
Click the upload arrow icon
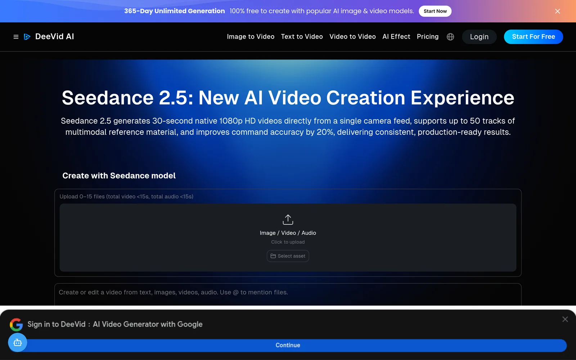pyautogui.click(x=288, y=219)
